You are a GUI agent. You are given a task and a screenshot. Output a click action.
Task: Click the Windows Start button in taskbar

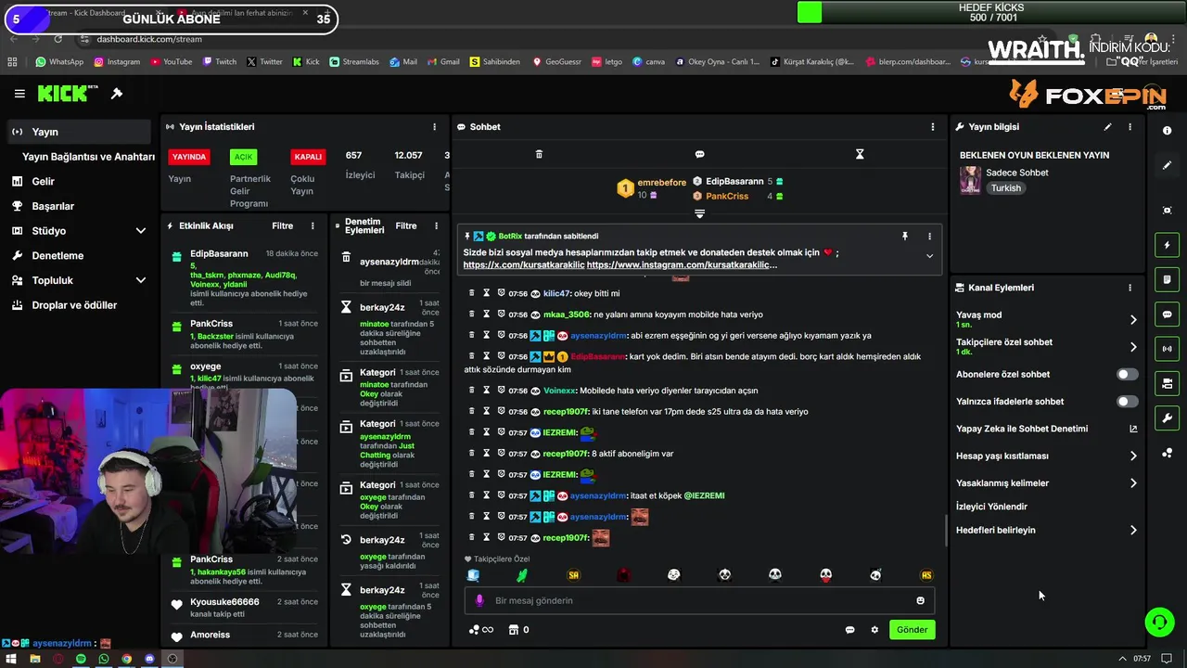[9, 659]
